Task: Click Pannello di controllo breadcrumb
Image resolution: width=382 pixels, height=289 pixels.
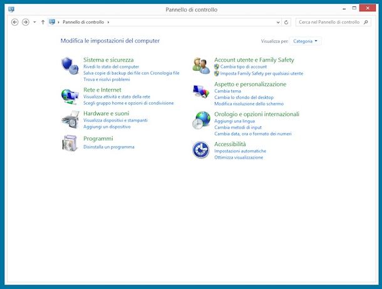Action: click(x=83, y=22)
